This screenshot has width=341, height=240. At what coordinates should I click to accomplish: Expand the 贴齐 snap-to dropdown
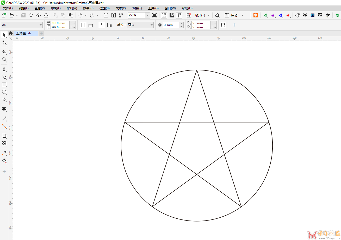click(x=209, y=15)
